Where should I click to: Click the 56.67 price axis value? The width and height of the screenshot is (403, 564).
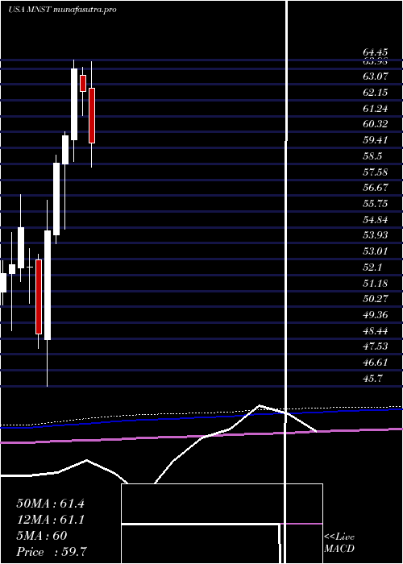coord(376,188)
